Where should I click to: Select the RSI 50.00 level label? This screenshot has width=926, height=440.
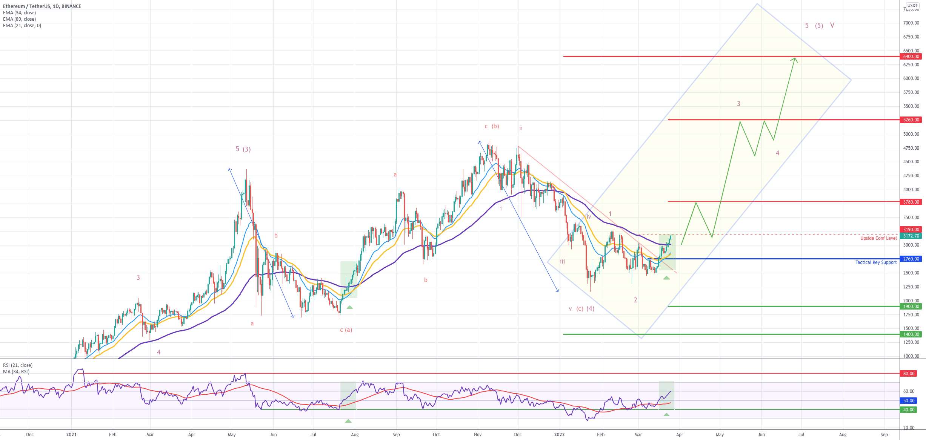click(909, 401)
